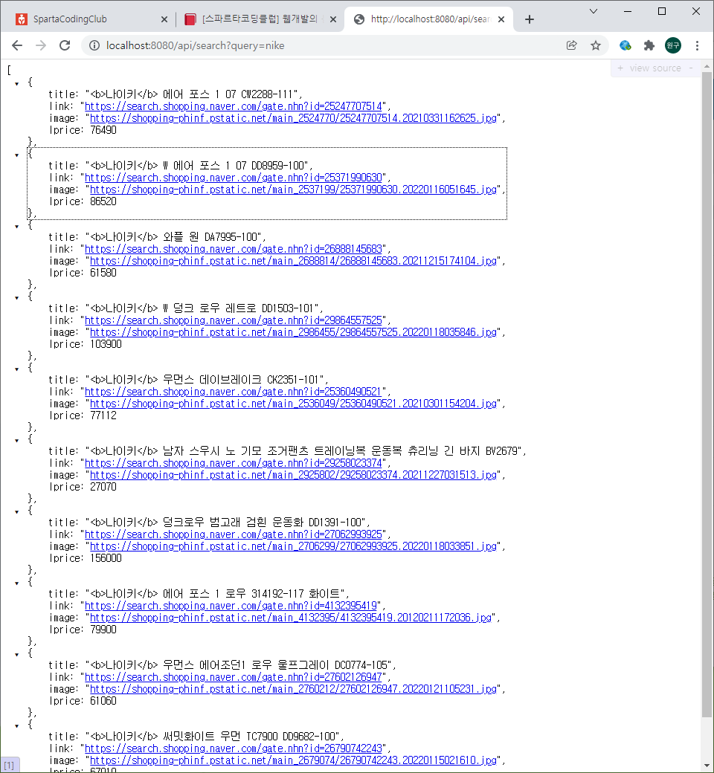The width and height of the screenshot is (714, 773).
Task: Open gate link with id=27062993925
Action: (234, 534)
